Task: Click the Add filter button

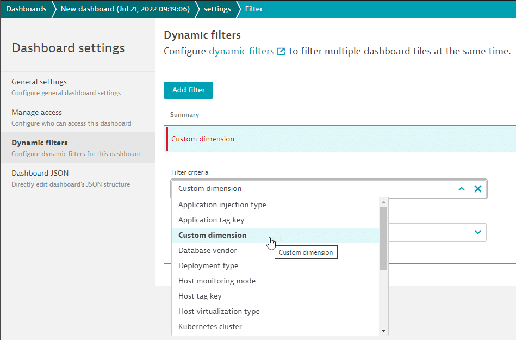Action: [188, 90]
